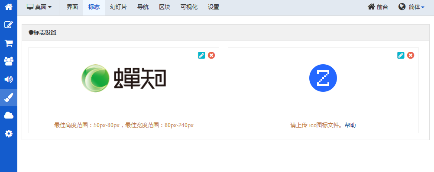Open the home icon in sidebar
The height and width of the screenshot is (172, 434).
(x=9, y=6)
